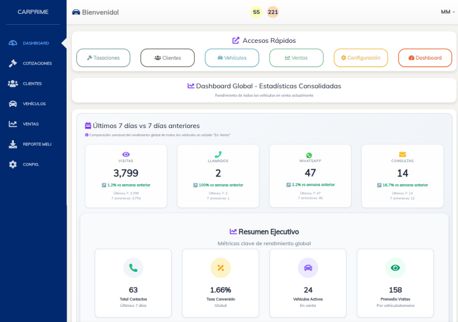Click the Clientes people icon in sidebar
Screen dimensions: 458x322
pos(13,83)
